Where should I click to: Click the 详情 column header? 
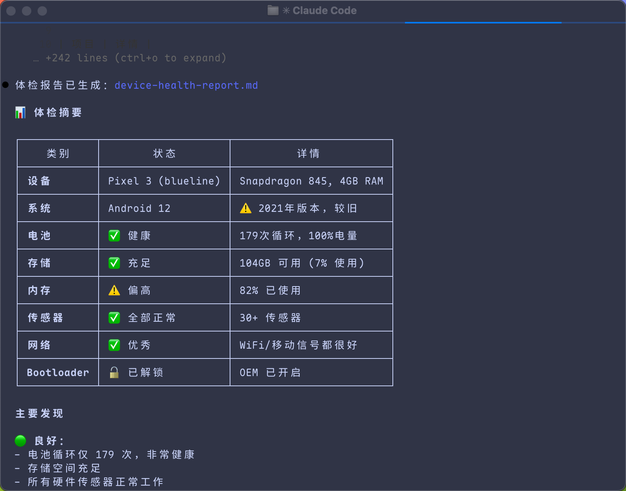tap(308, 154)
